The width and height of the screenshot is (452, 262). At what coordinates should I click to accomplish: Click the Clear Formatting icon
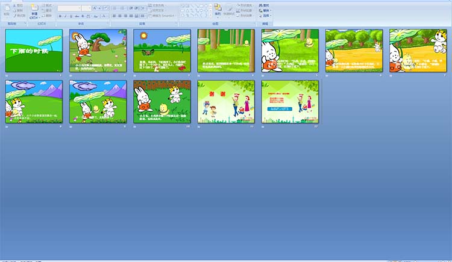click(106, 8)
